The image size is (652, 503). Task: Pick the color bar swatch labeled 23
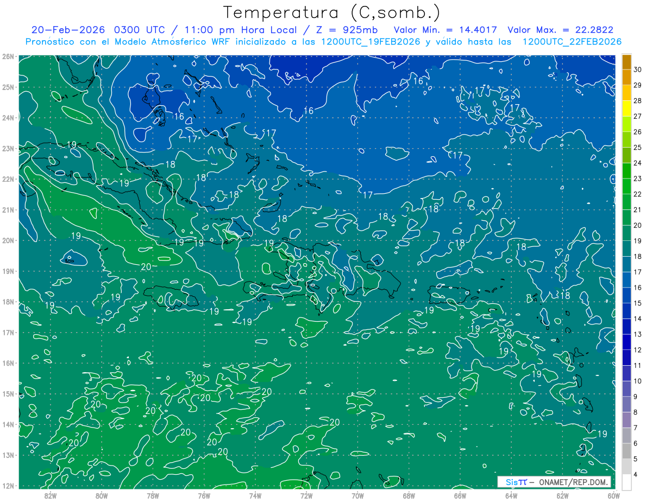point(627,170)
